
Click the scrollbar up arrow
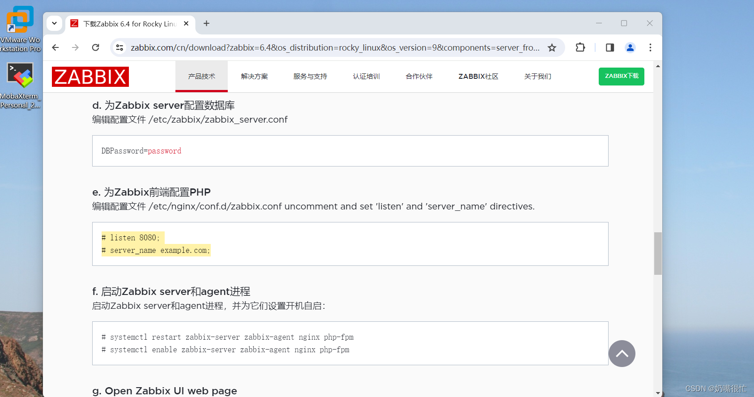658,66
